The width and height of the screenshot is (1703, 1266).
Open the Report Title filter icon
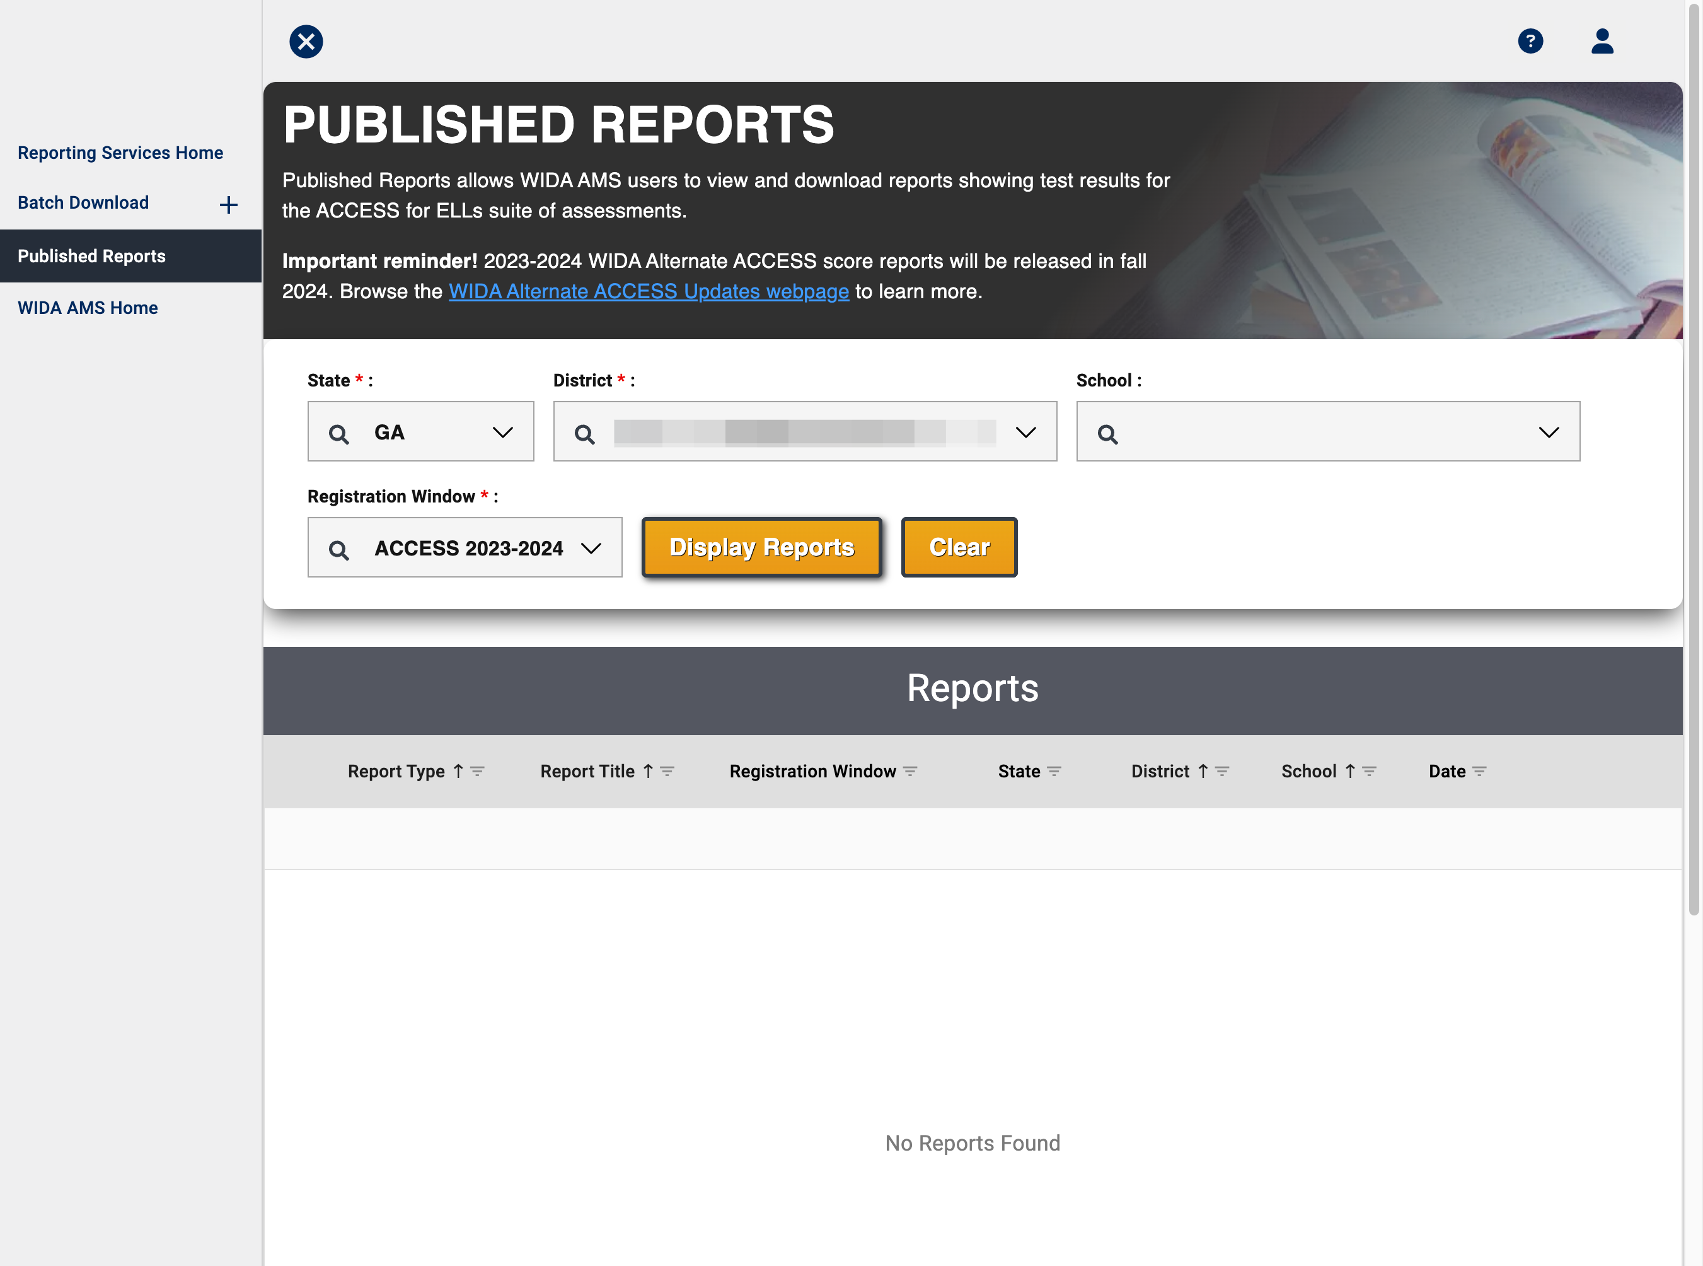click(667, 772)
